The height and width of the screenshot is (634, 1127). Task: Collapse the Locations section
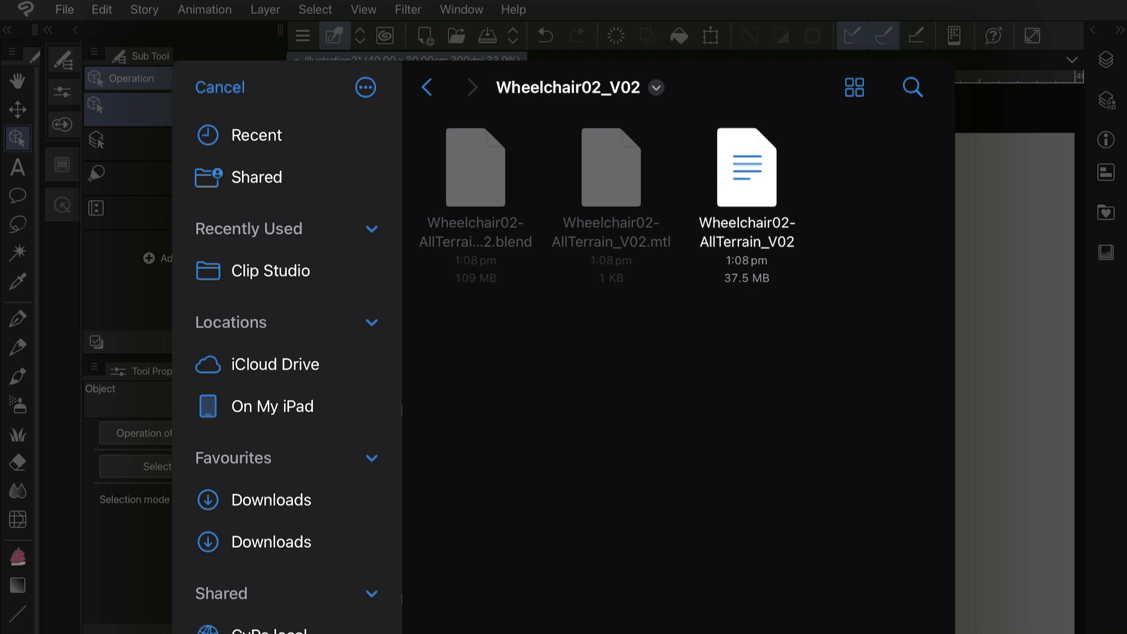click(x=372, y=322)
